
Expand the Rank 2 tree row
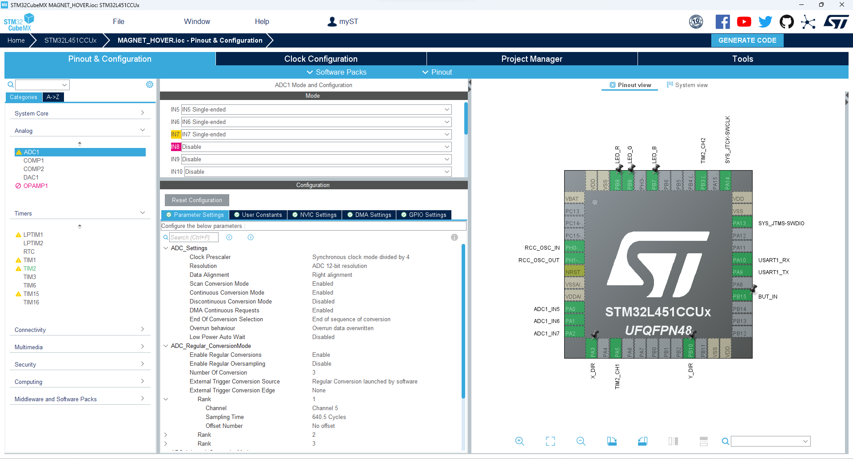166,435
